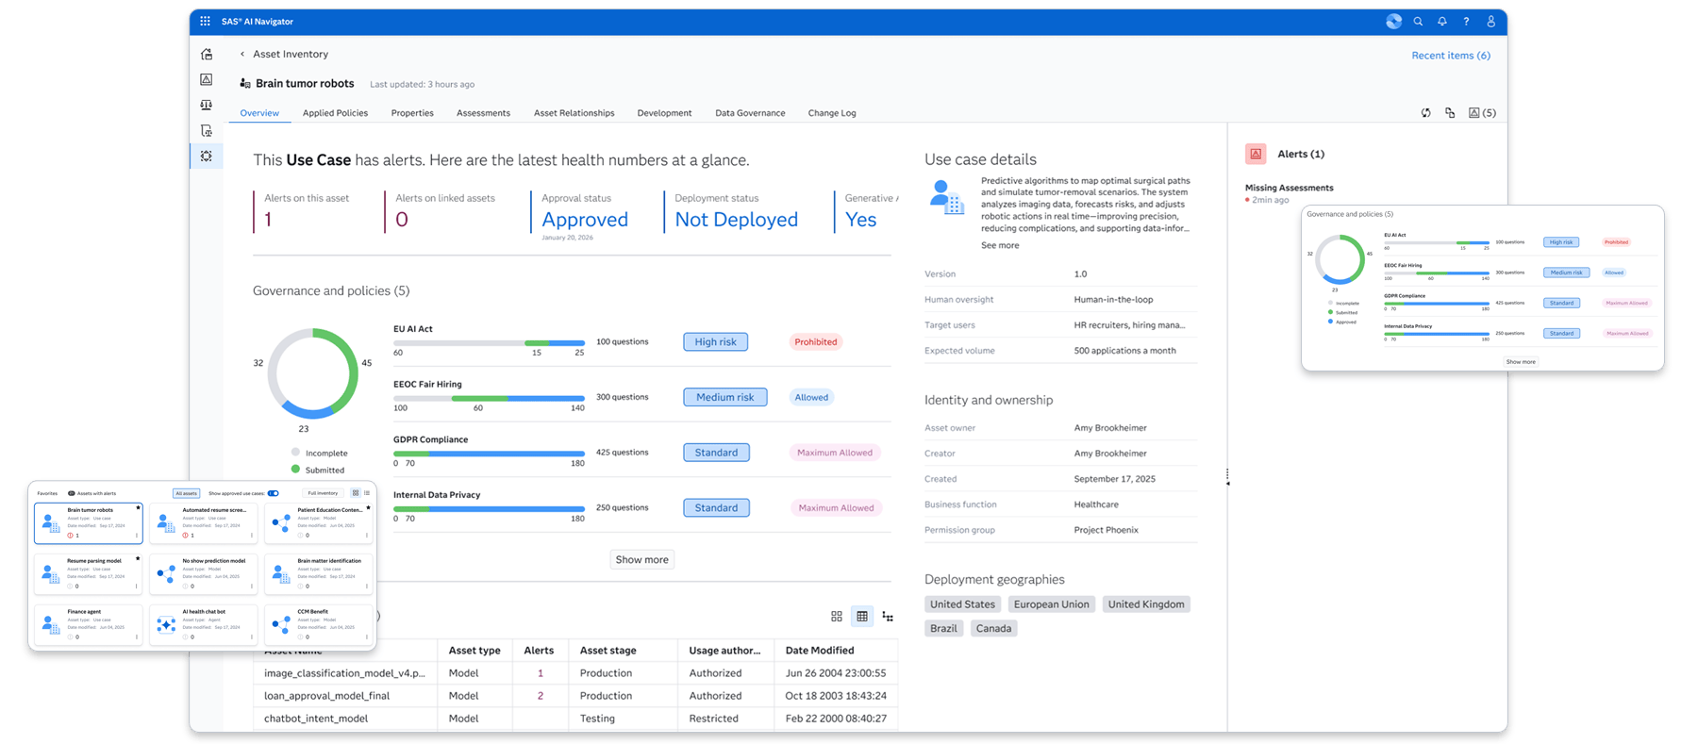The image size is (1698, 744).
Task: Open the user profile icon
Action: (x=1490, y=21)
